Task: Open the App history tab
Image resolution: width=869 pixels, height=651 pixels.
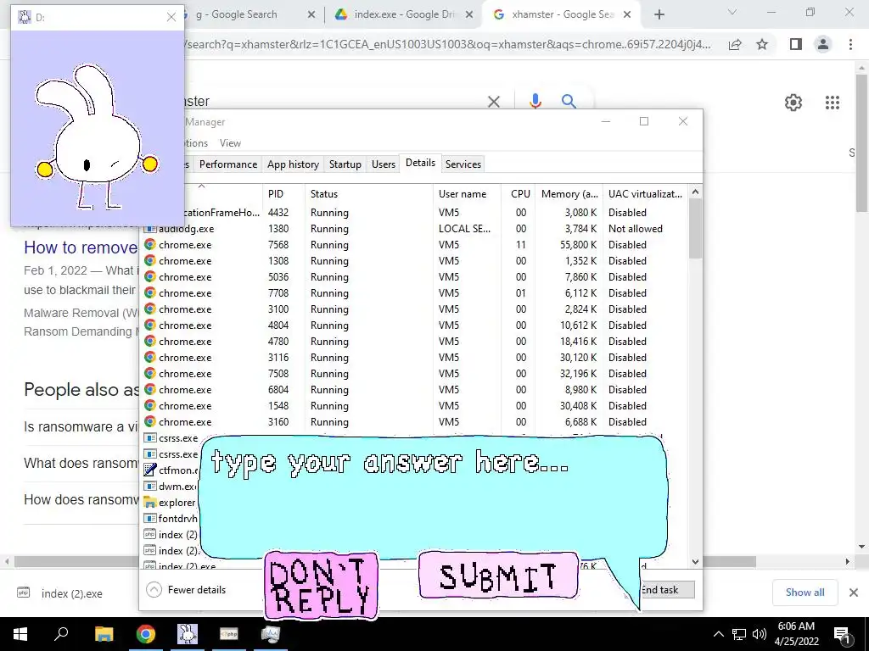Action: (293, 164)
